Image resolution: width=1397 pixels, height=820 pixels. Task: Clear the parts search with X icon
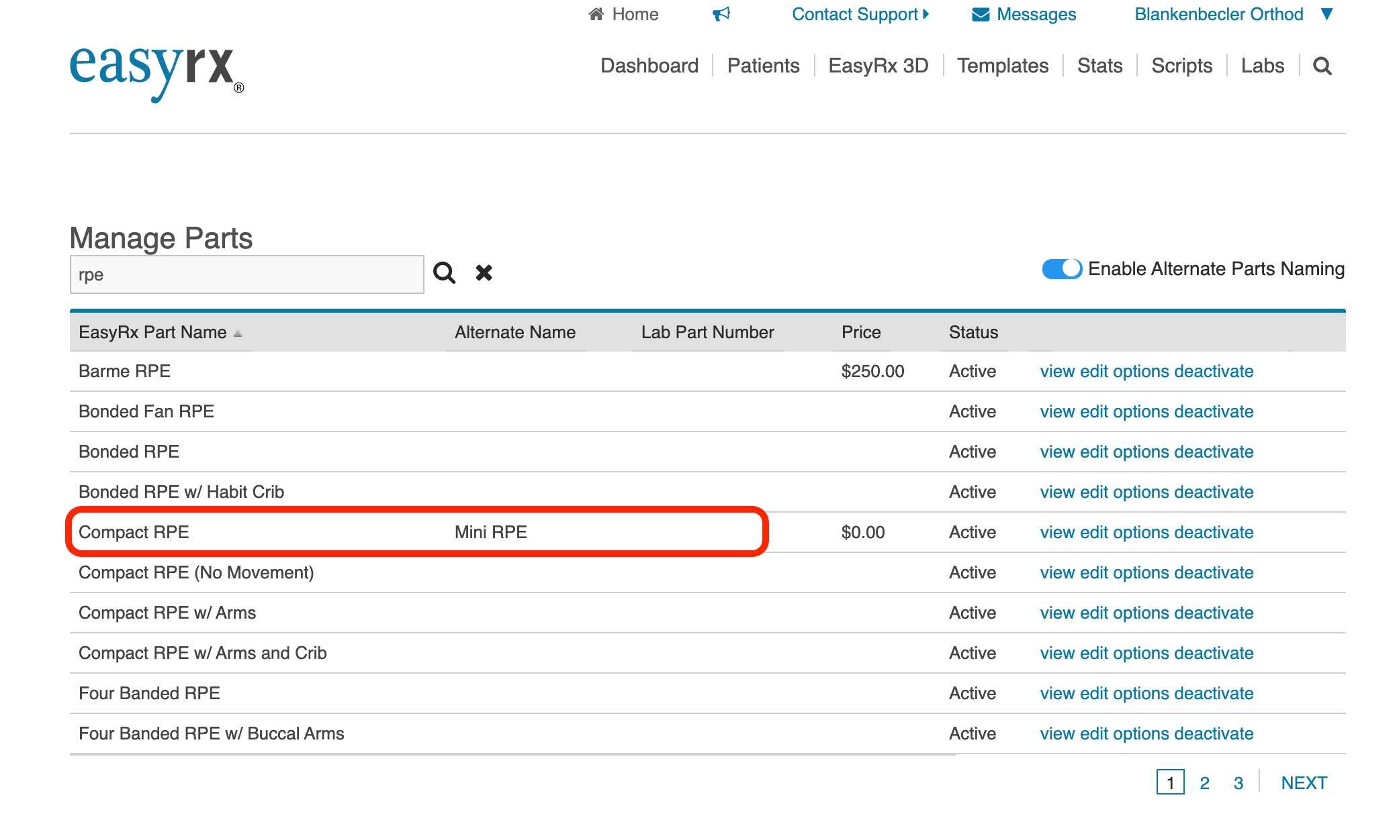coord(484,273)
